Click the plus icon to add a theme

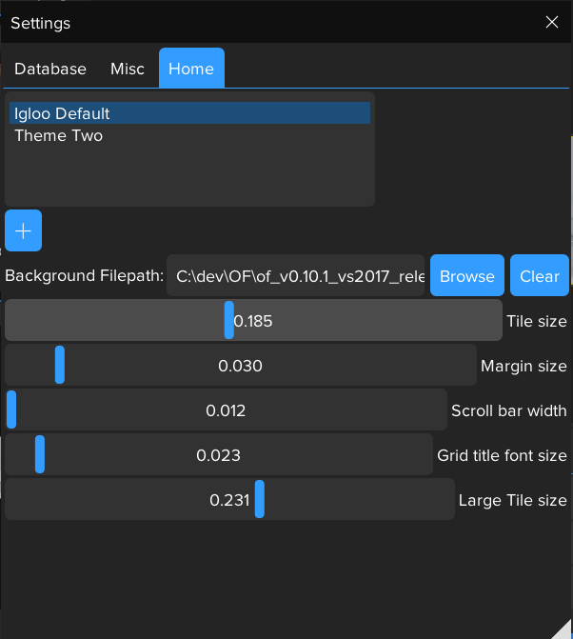(x=23, y=230)
